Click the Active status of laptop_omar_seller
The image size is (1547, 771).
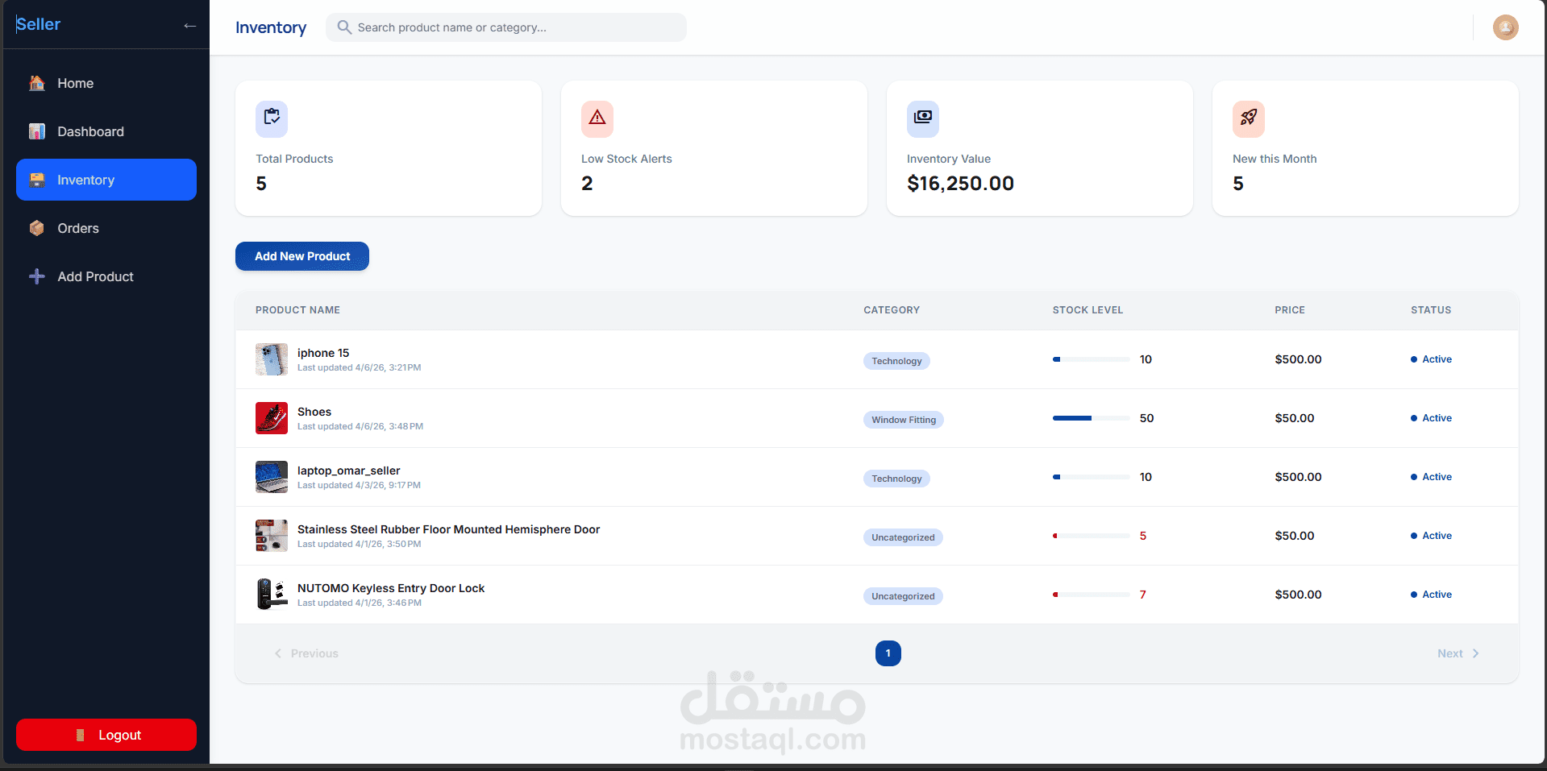1431,477
